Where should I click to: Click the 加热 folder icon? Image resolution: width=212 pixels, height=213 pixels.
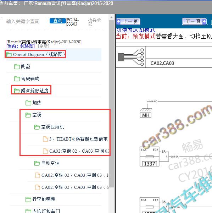[x=28, y=103]
